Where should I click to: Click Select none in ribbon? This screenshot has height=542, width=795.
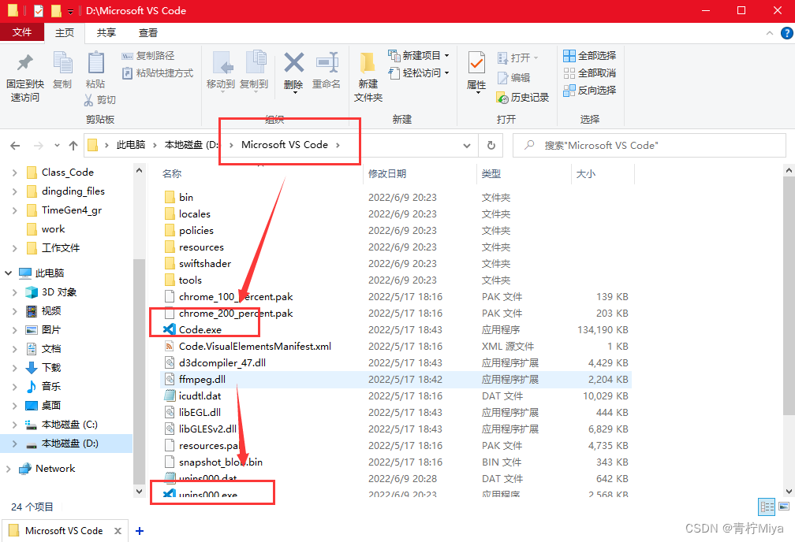(x=590, y=73)
